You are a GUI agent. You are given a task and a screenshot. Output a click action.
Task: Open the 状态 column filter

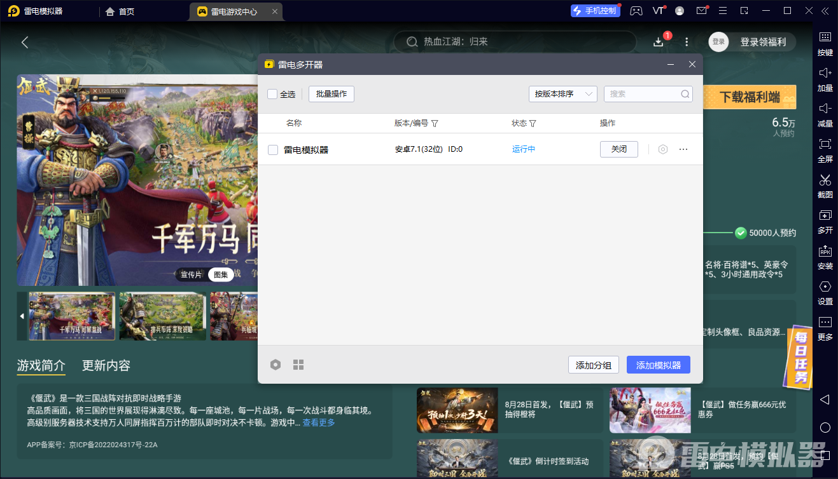click(533, 123)
